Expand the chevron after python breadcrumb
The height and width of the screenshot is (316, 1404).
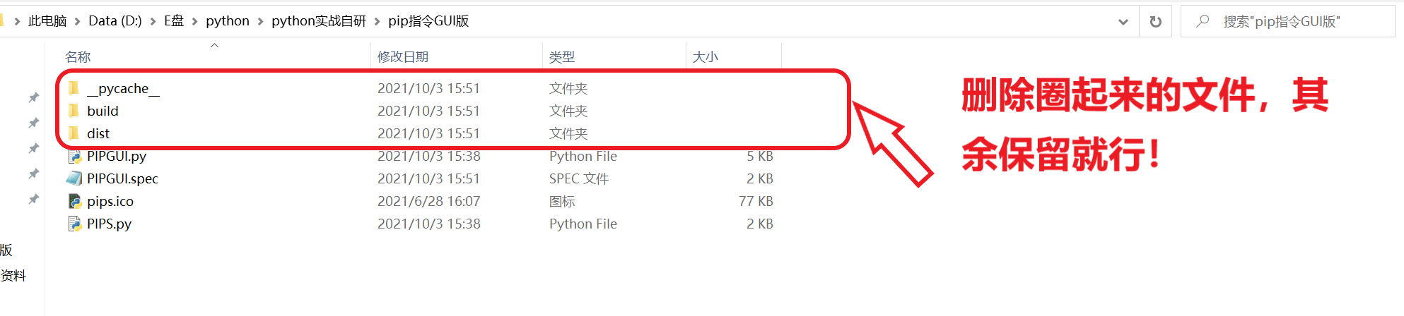click(x=260, y=21)
